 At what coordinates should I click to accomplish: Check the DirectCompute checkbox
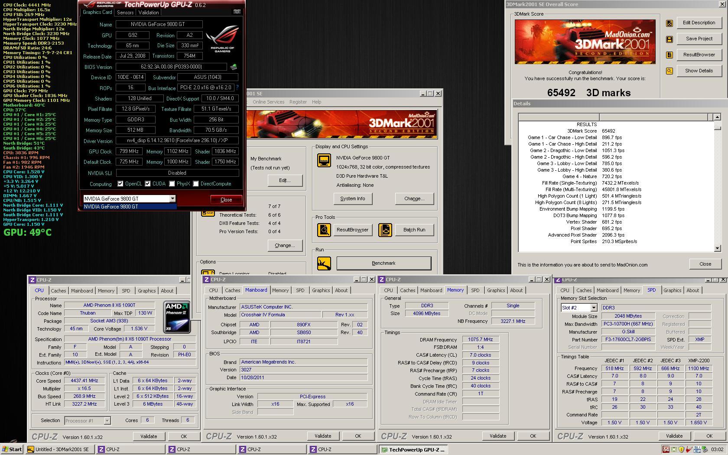coord(196,184)
